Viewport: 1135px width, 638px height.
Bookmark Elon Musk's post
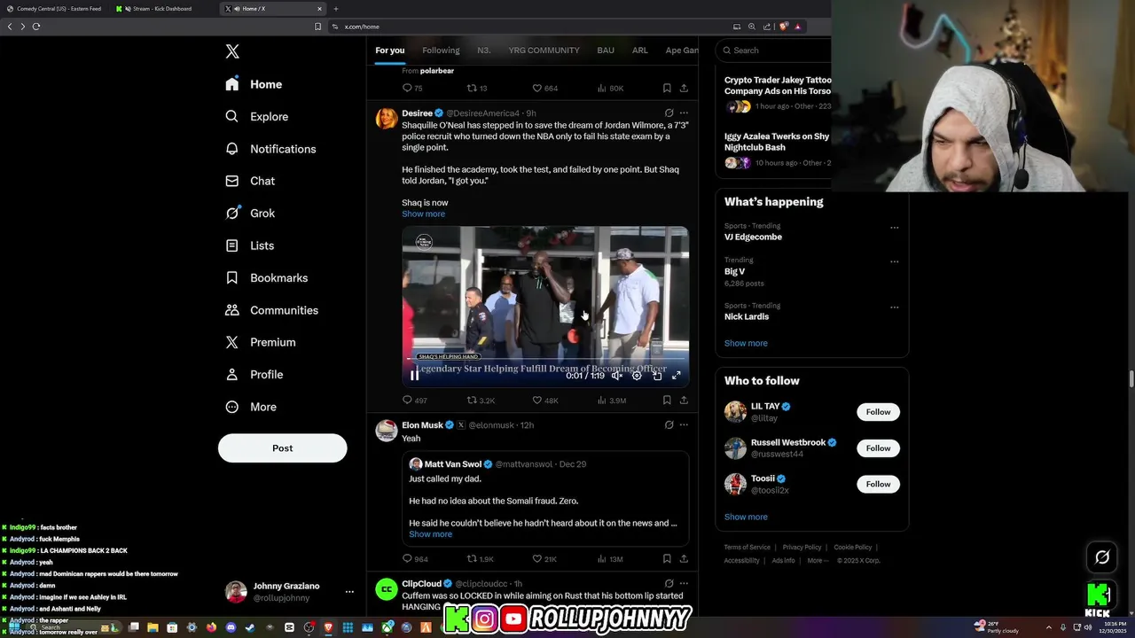coord(667,559)
